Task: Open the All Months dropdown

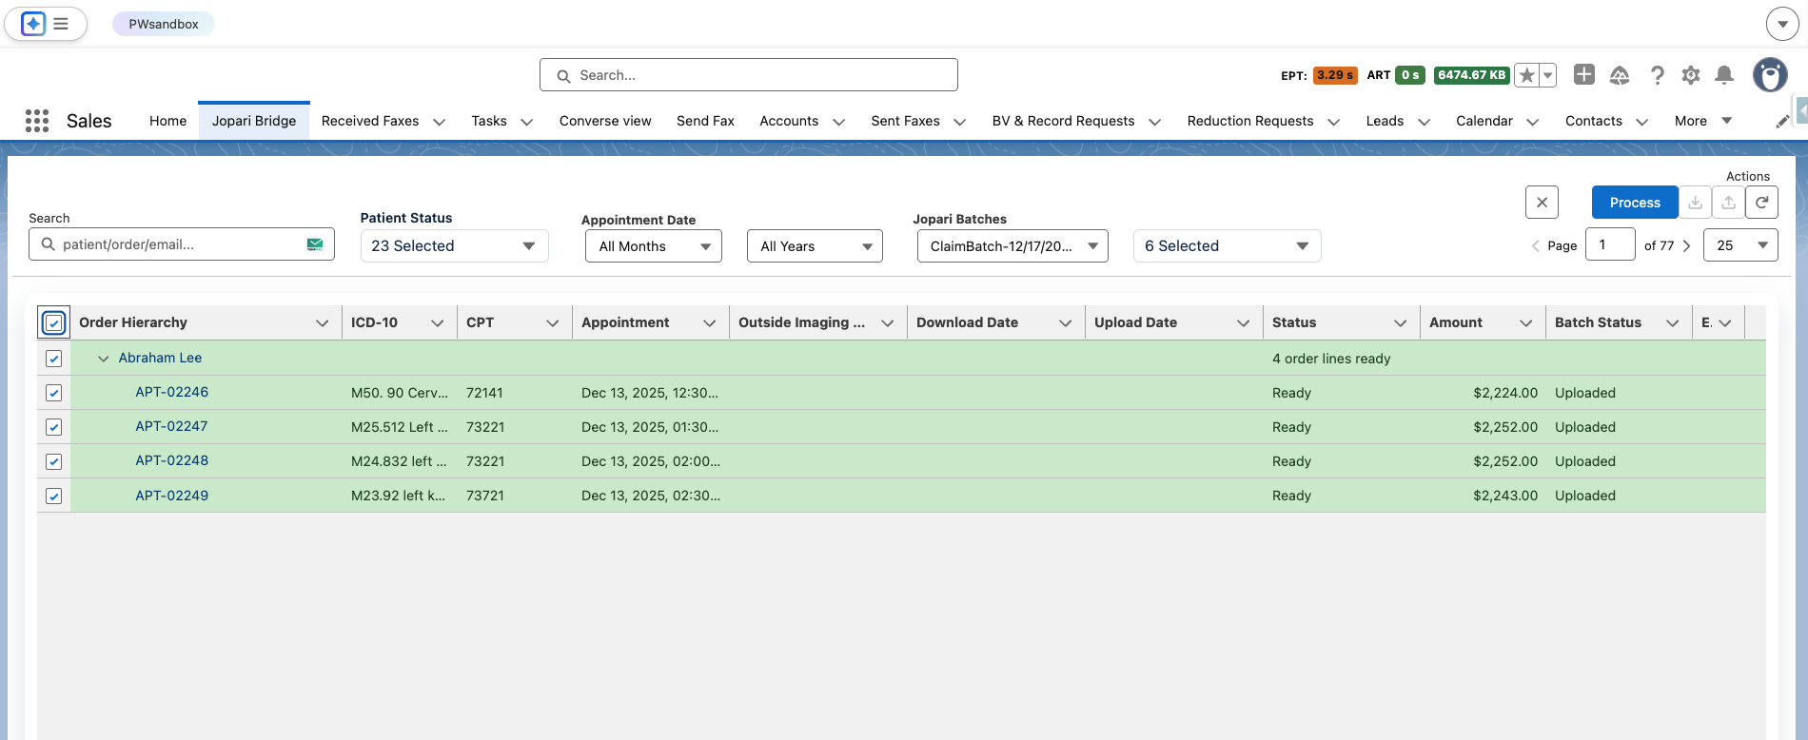Action: tap(654, 246)
